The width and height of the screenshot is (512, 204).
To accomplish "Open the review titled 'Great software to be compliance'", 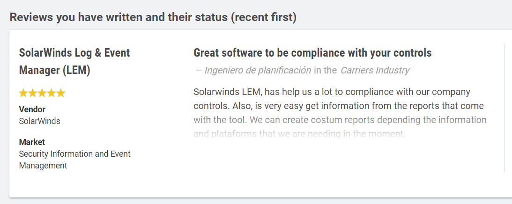I will point(312,53).
